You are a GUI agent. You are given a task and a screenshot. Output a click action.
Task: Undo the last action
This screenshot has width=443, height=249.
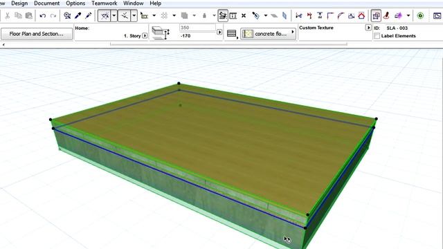[x=43, y=16]
